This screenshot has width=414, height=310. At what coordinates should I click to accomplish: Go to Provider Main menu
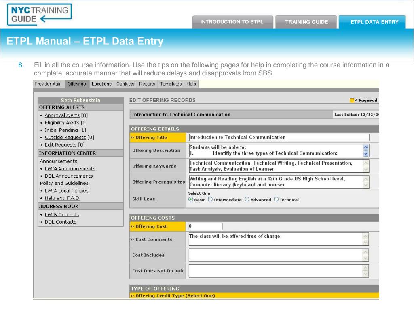coord(49,84)
